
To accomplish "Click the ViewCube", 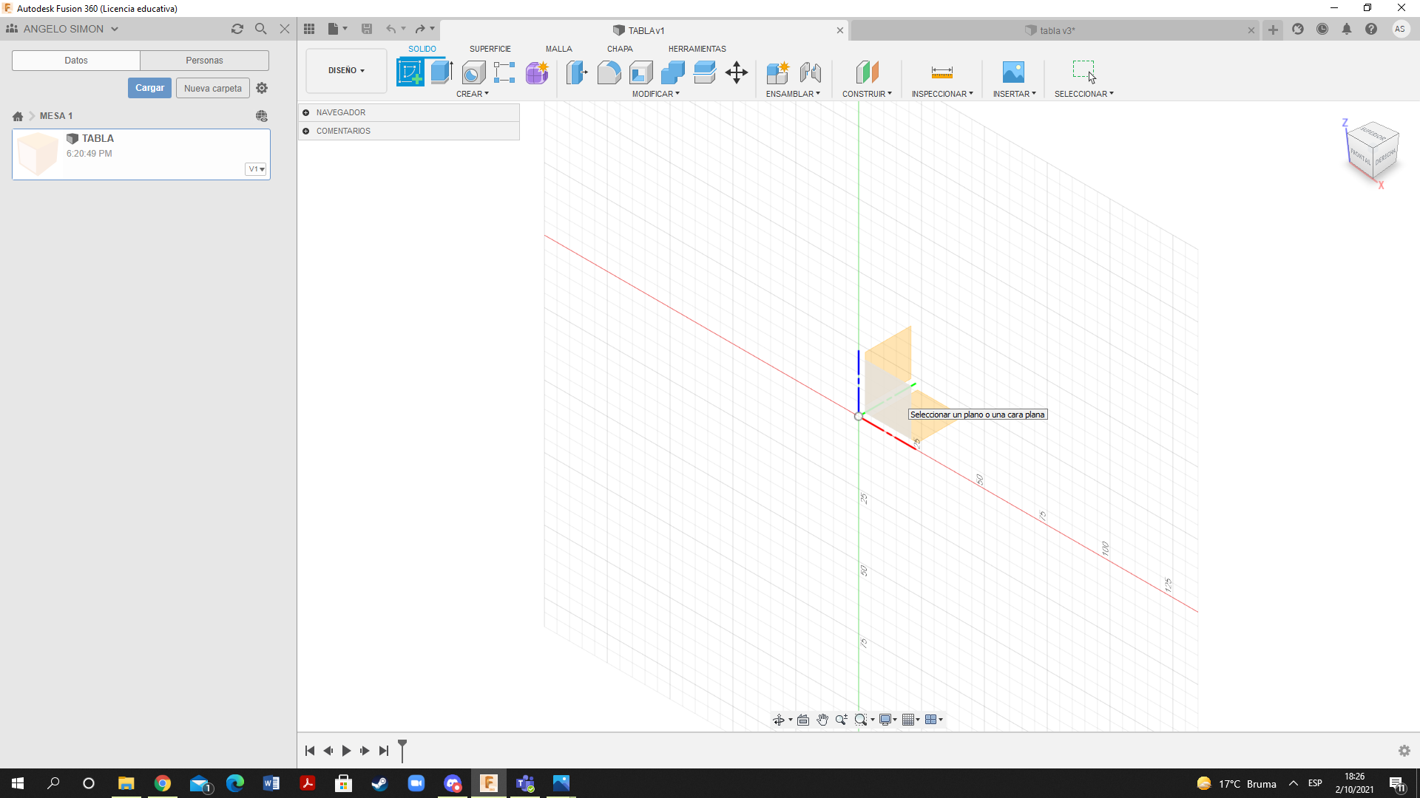I will tap(1373, 151).
